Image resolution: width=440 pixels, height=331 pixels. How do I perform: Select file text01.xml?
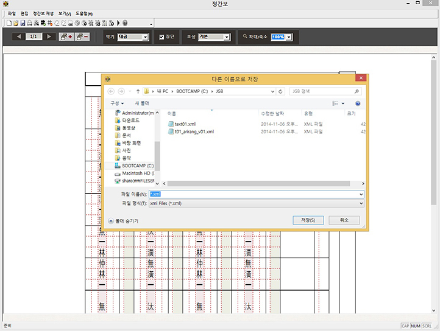[182, 124]
